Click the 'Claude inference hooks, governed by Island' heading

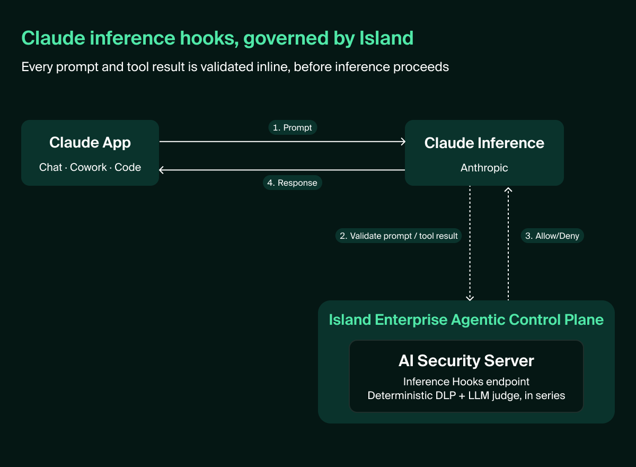tap(217, 39)
